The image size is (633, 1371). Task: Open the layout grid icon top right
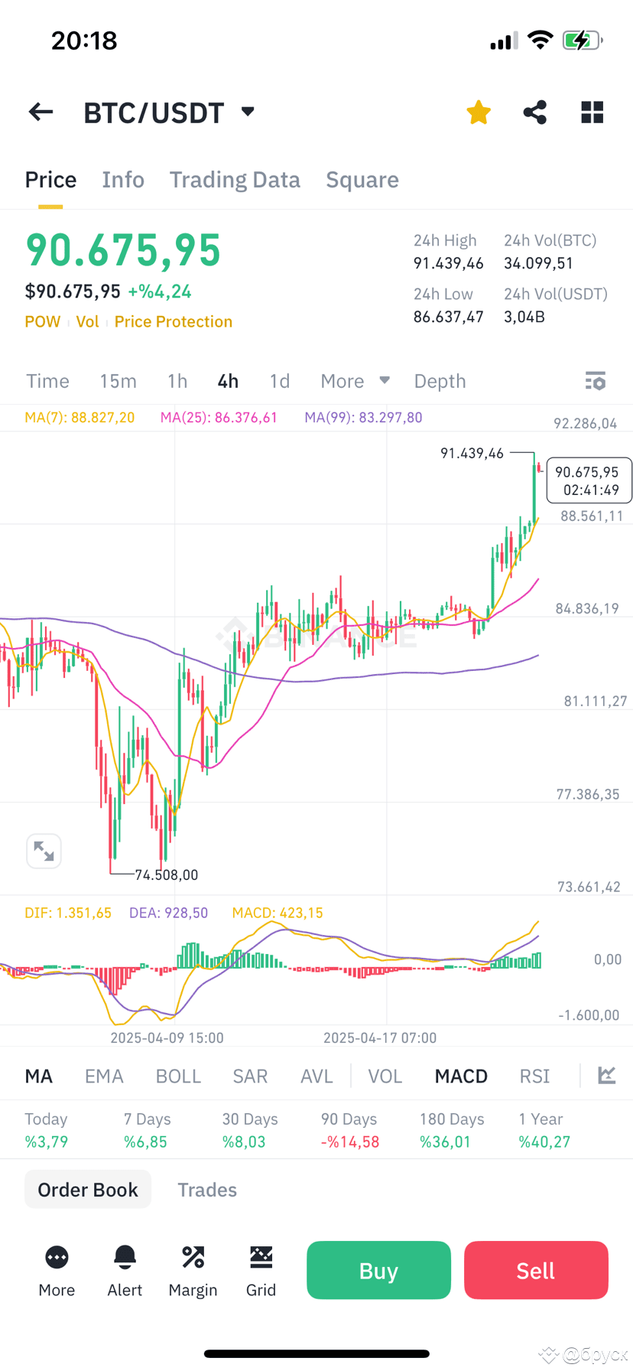[591, 112]
